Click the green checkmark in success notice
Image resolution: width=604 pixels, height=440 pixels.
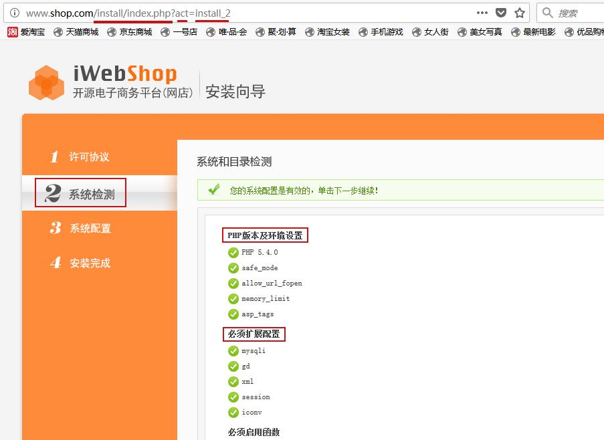tap(213, 189)
